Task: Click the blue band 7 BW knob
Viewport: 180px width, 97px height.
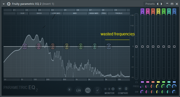Action: pos(174,92)
